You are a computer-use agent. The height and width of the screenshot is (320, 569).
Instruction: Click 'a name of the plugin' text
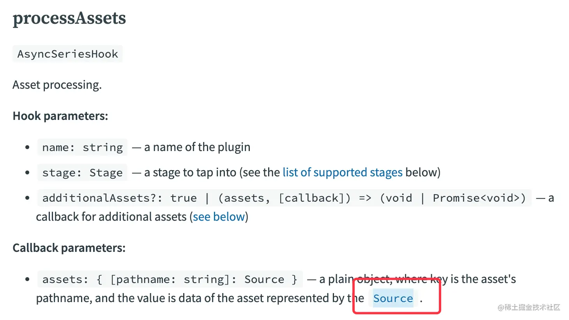[197, 147]
